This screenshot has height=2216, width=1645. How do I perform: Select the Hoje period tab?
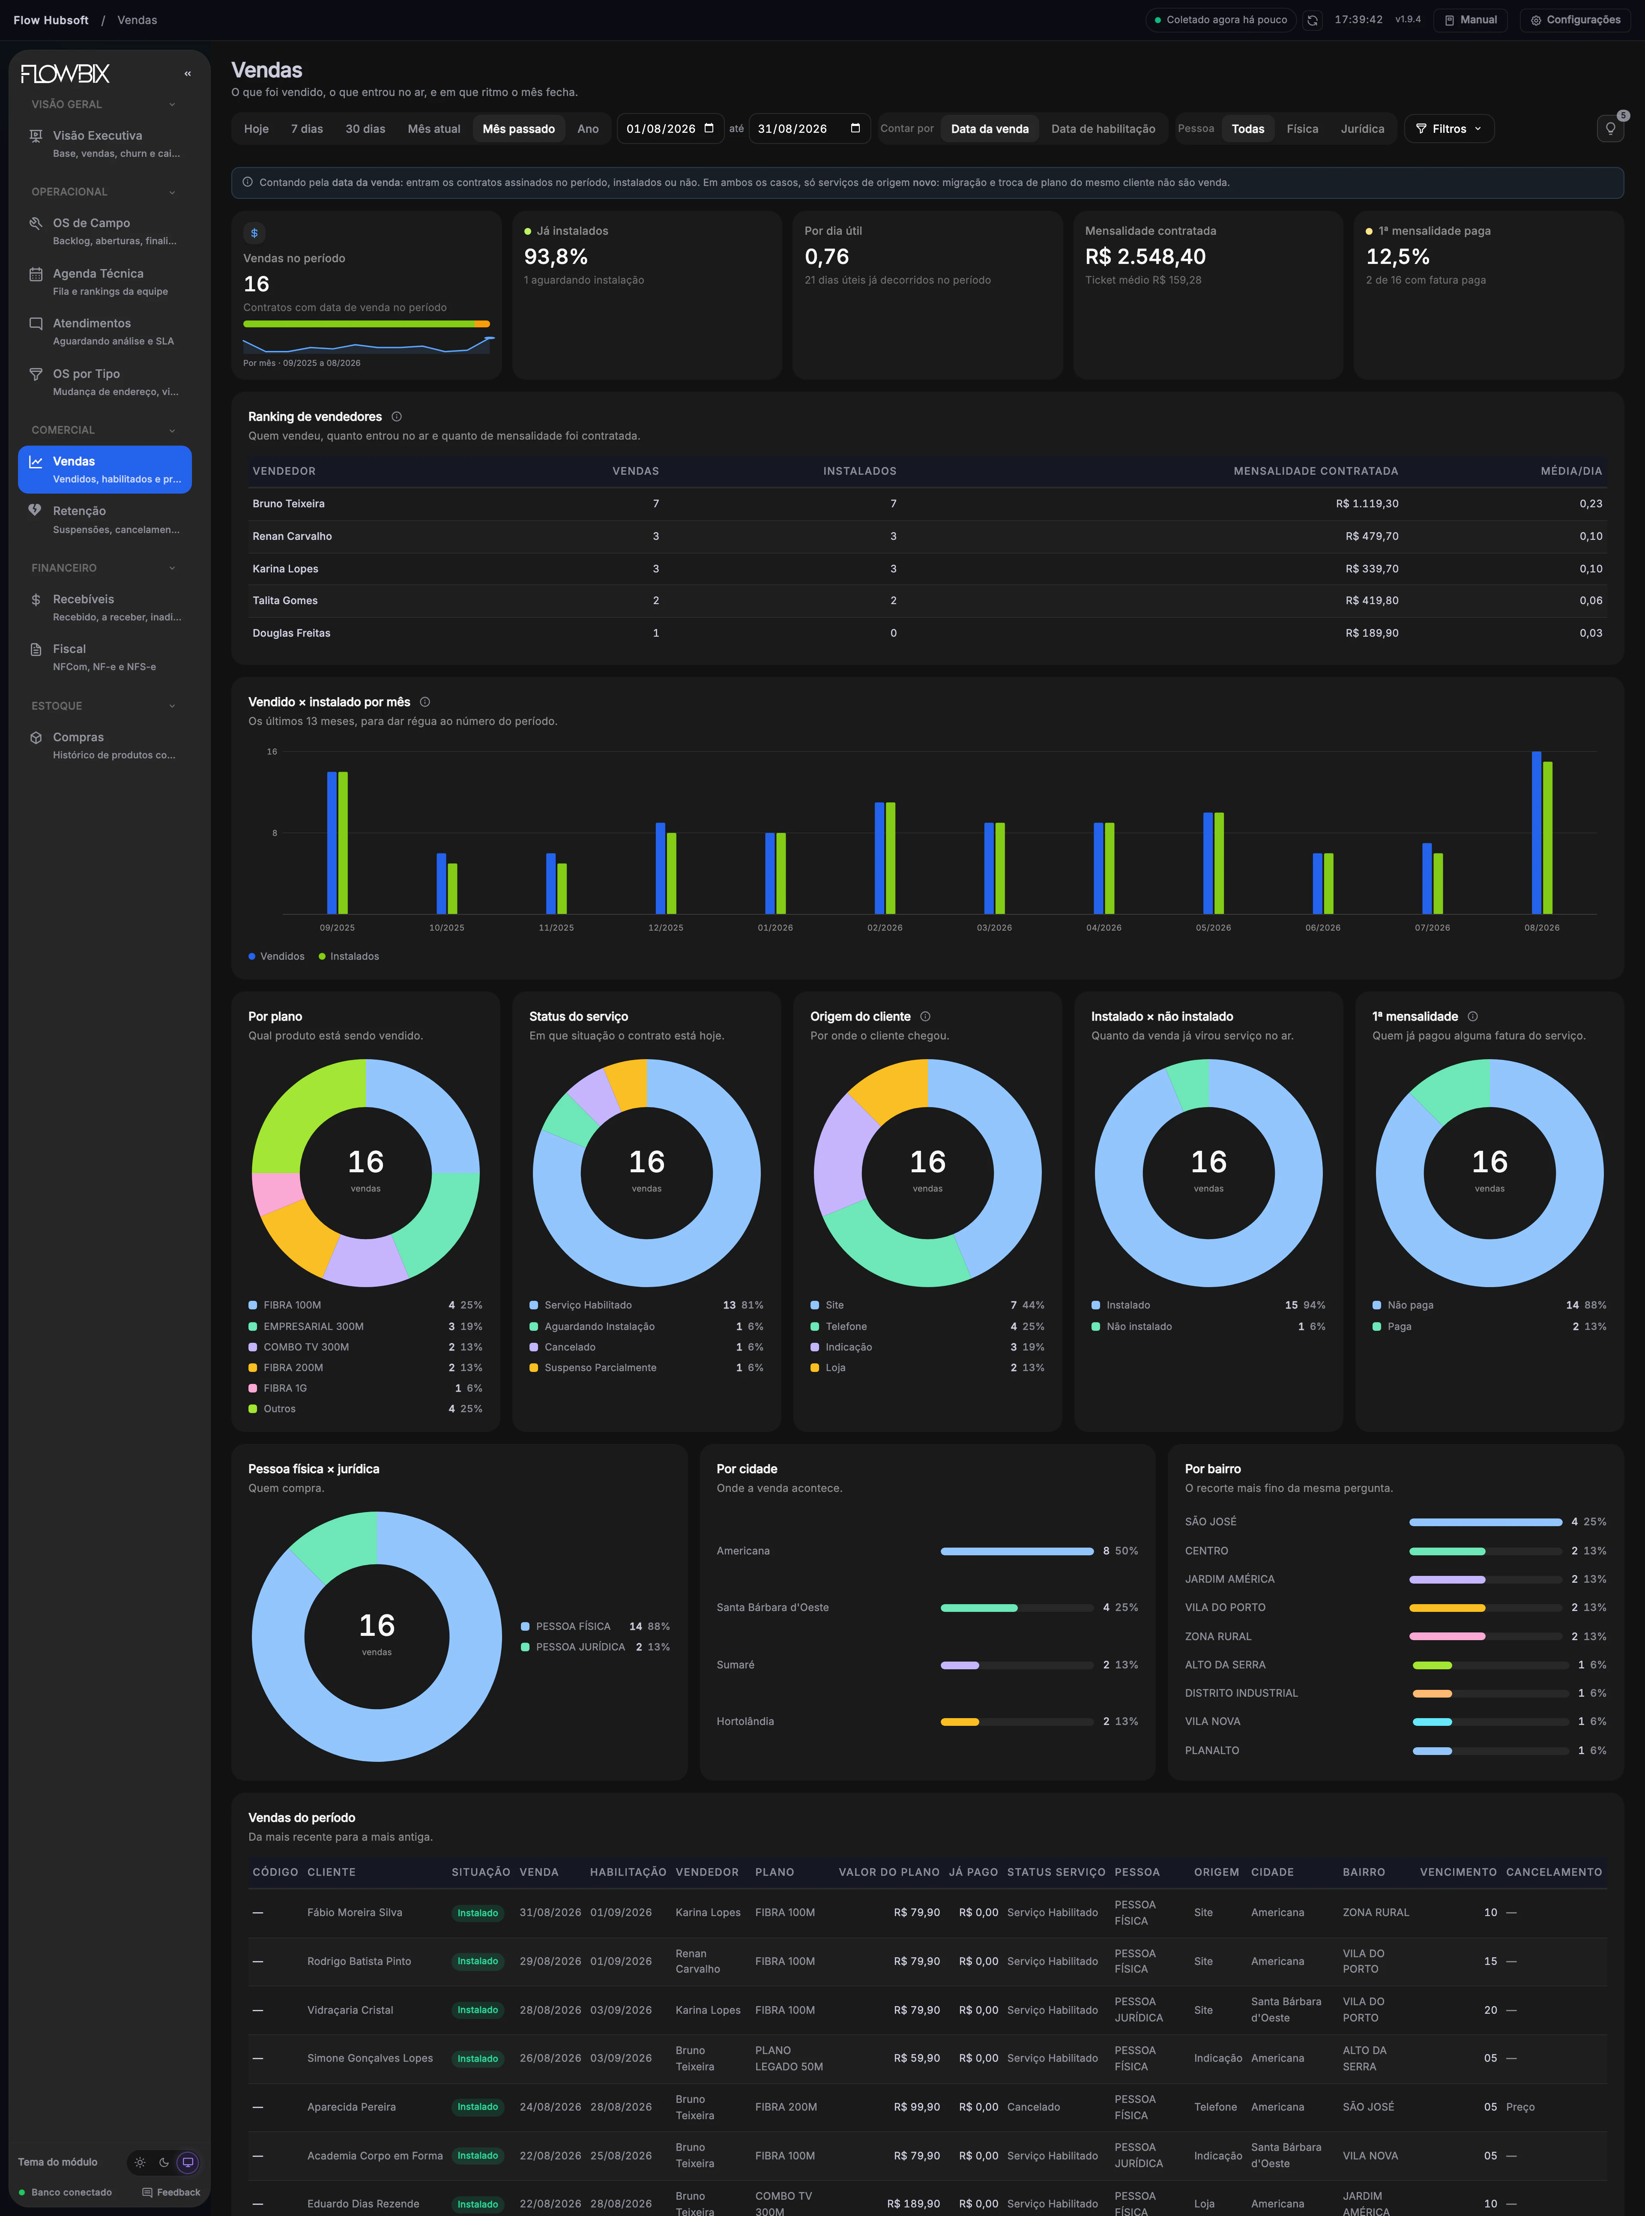click(256, 129)
